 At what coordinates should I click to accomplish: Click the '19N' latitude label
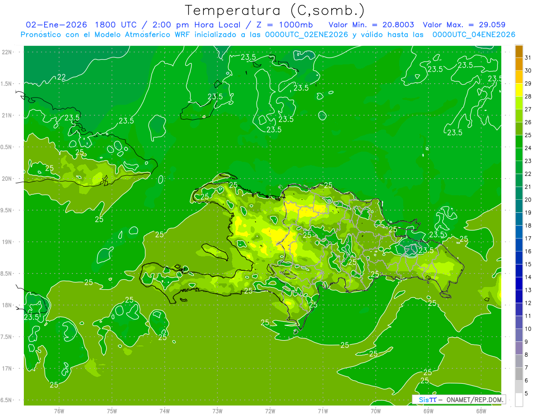pyautogui.click(x=6, y=242)
